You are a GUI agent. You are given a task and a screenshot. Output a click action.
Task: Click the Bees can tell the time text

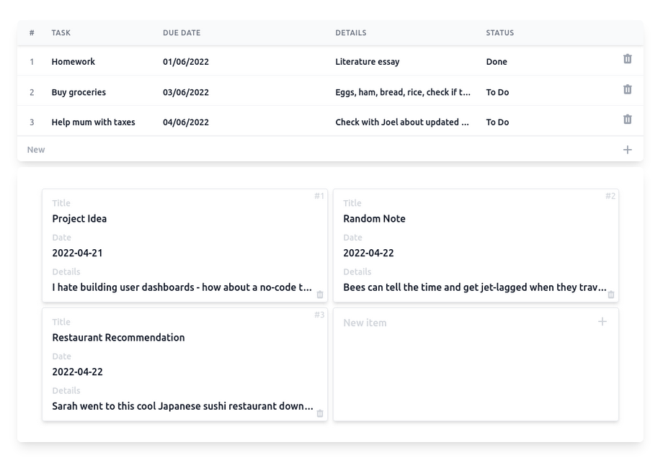[x=475, y=287]
